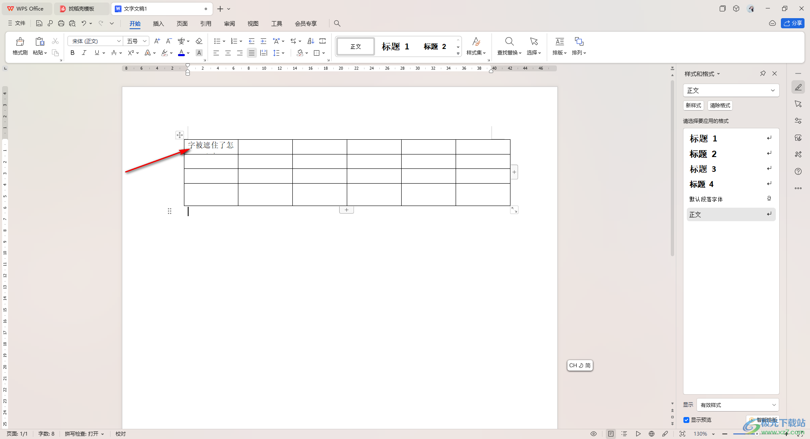Switch to the 找稻壳模板 tab

81,8
